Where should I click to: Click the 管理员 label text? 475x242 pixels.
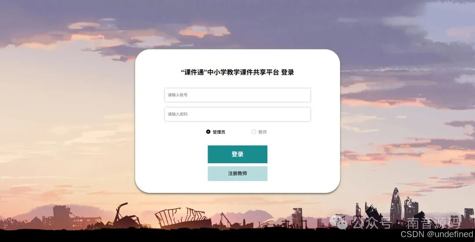tap(219, 132)
